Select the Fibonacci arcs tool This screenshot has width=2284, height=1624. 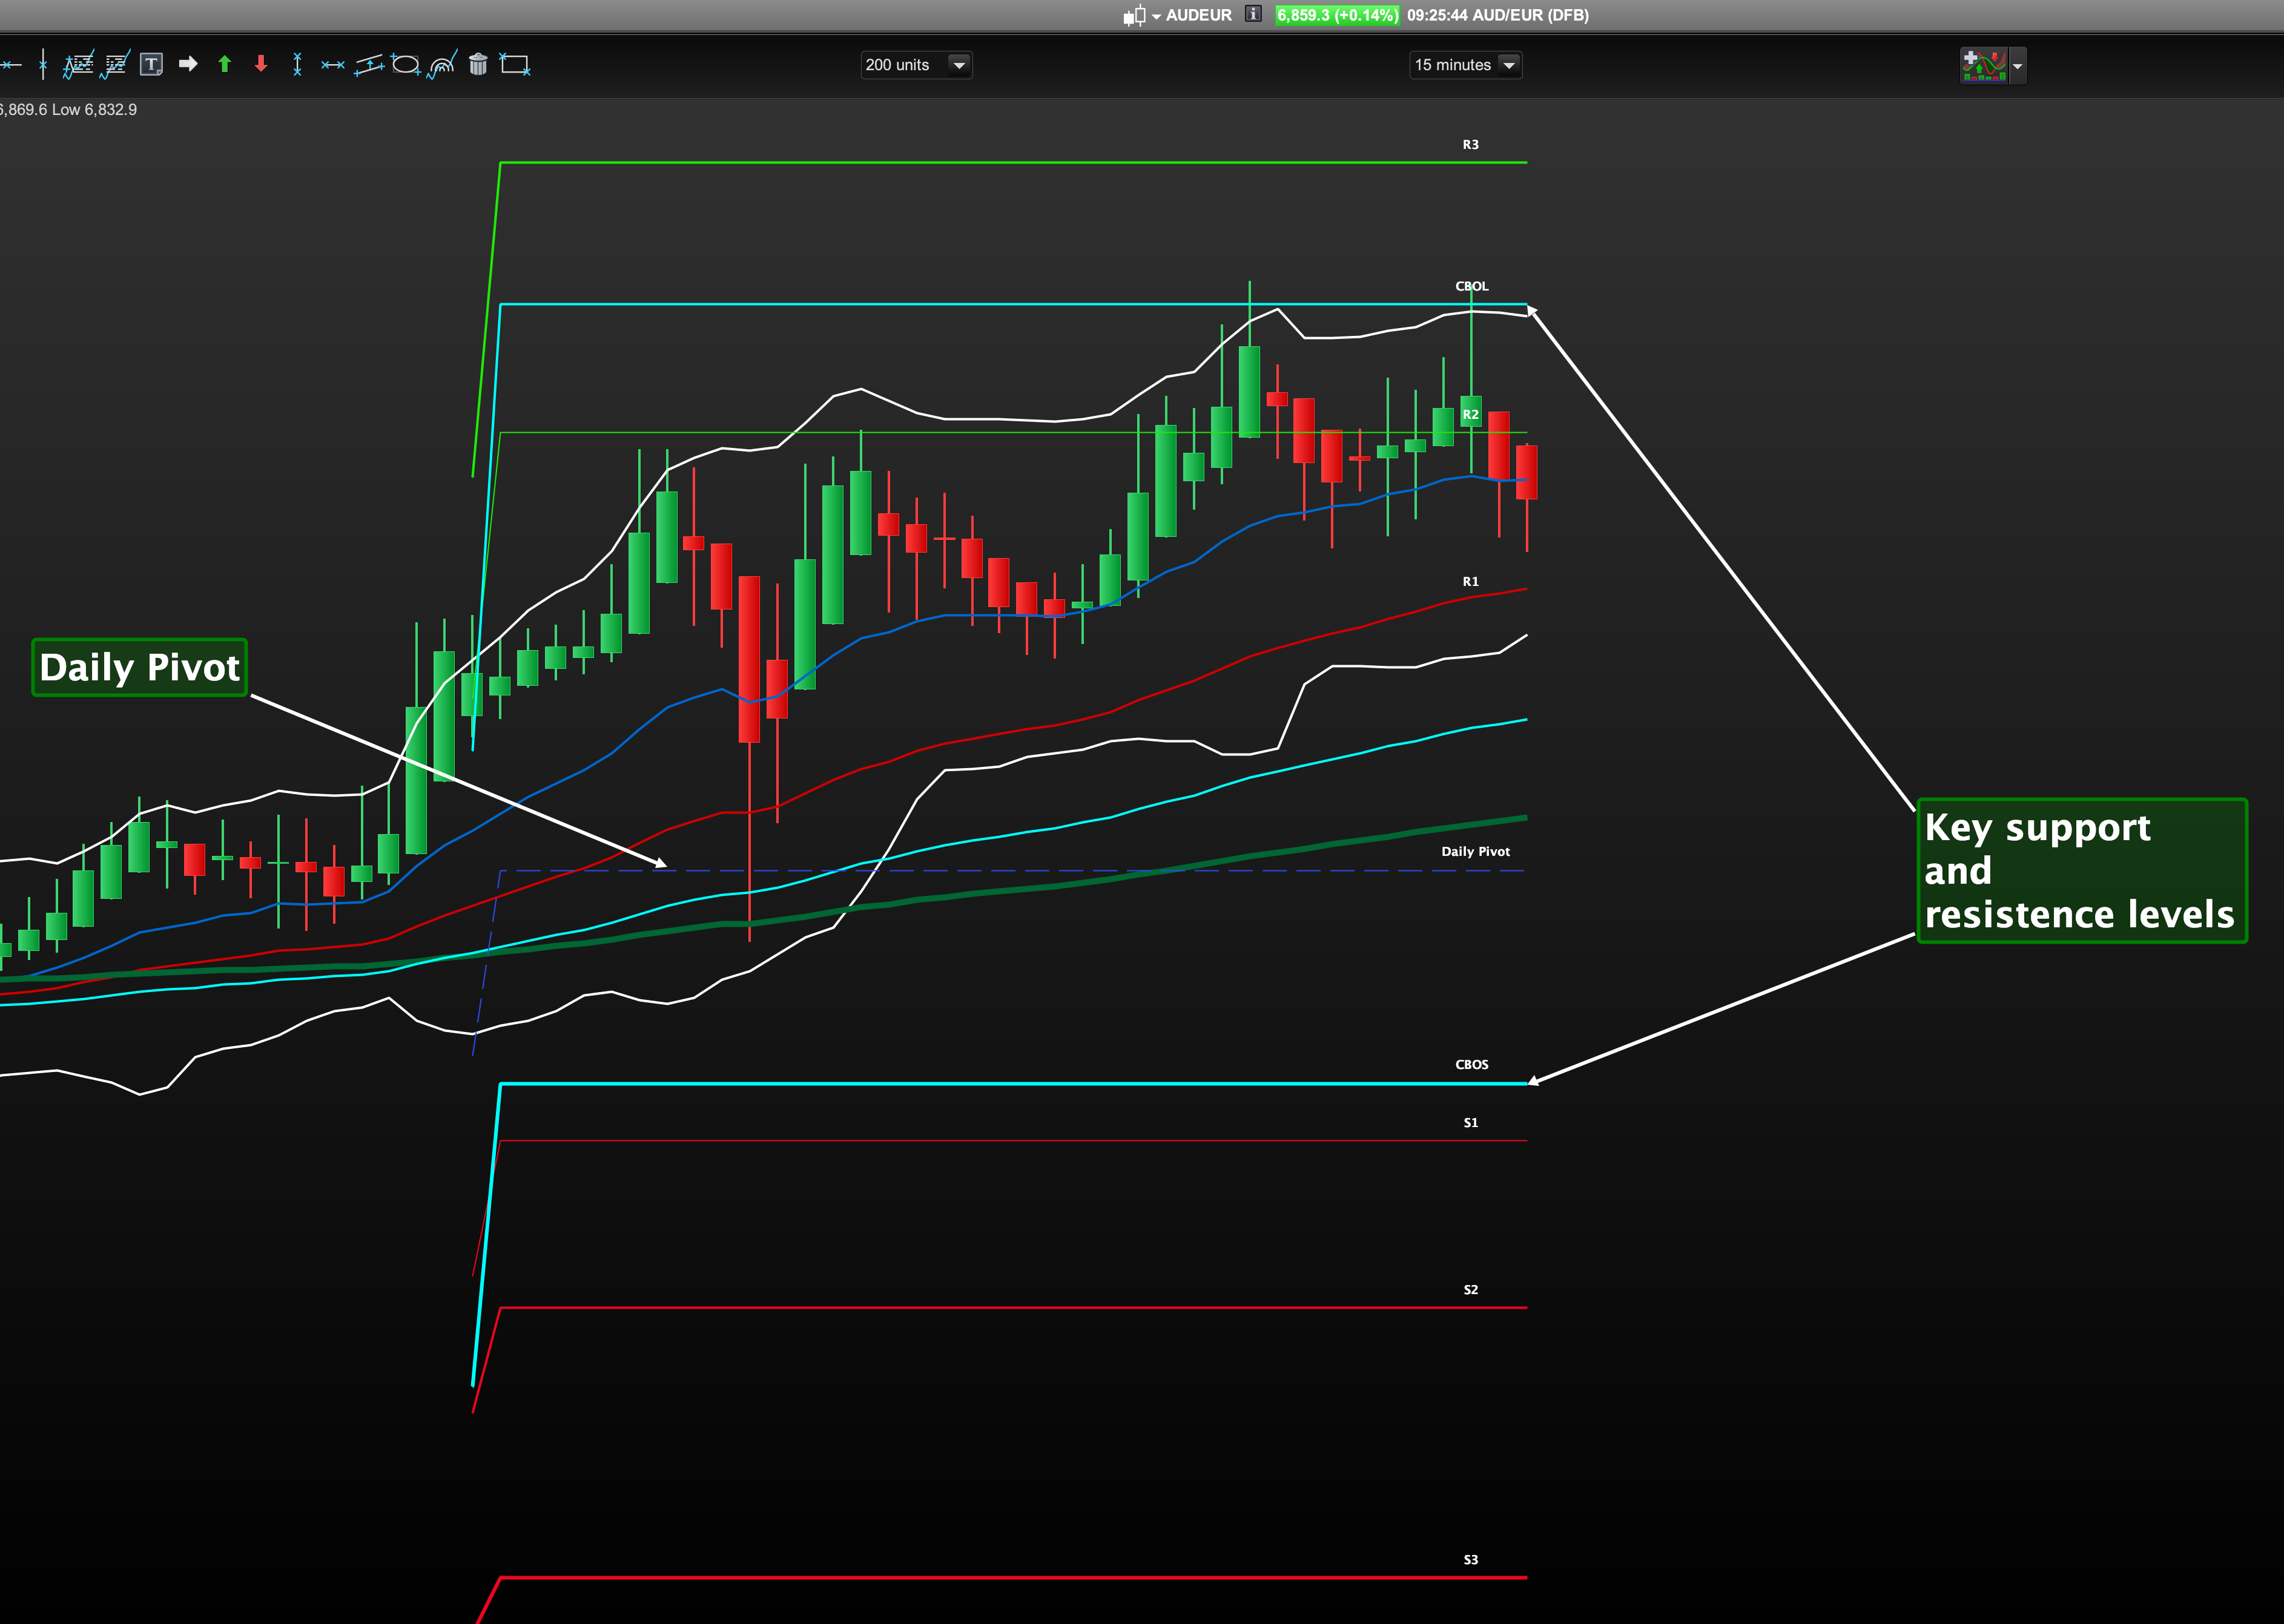coord(442,65)
